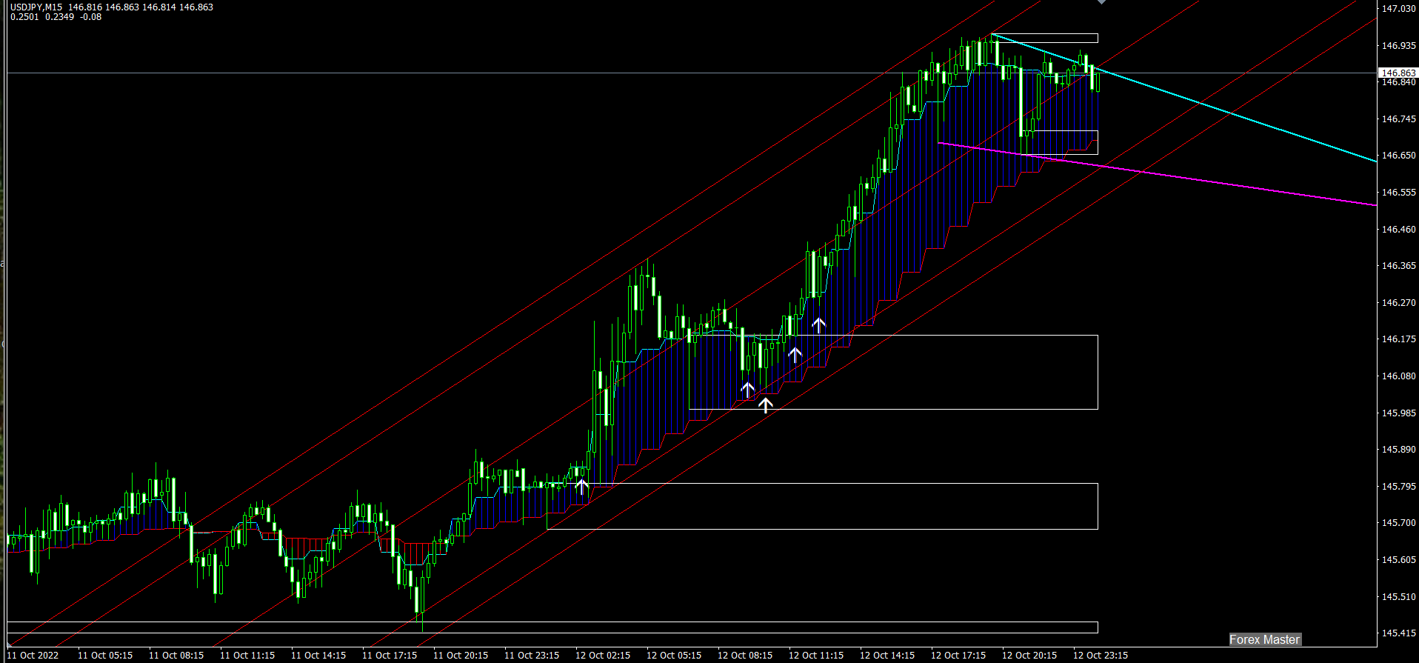Click the 145.890 price axis label
This screenshot has height=663, width=1419.
[x=1398, y=450]
